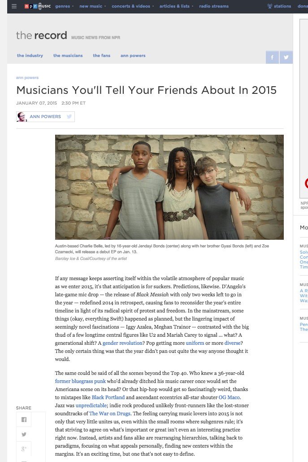This screenshot has height=462, width=308.
Task: Open the radio streams menu item
Action: click(x=213, y=6)
